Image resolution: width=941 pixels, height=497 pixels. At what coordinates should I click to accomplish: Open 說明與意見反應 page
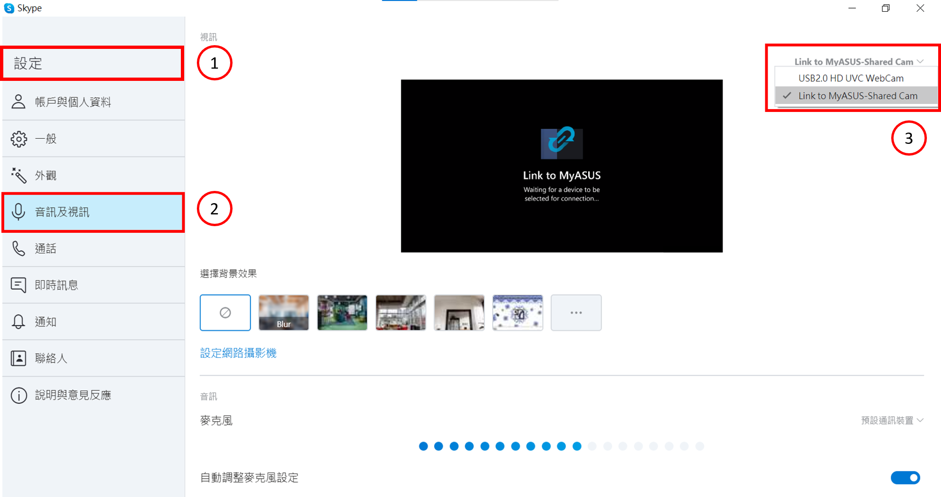tap(93, 395)
